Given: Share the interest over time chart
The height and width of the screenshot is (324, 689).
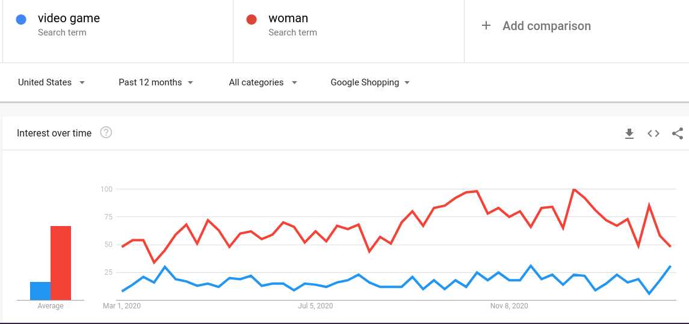Looking at the screenshot, I should click(x=678, y=133).
